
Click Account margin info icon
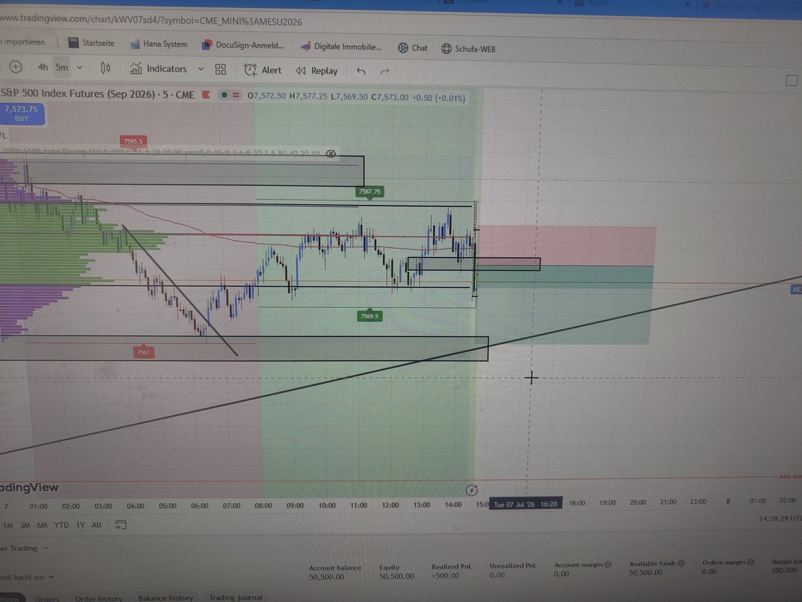[608, 565]
